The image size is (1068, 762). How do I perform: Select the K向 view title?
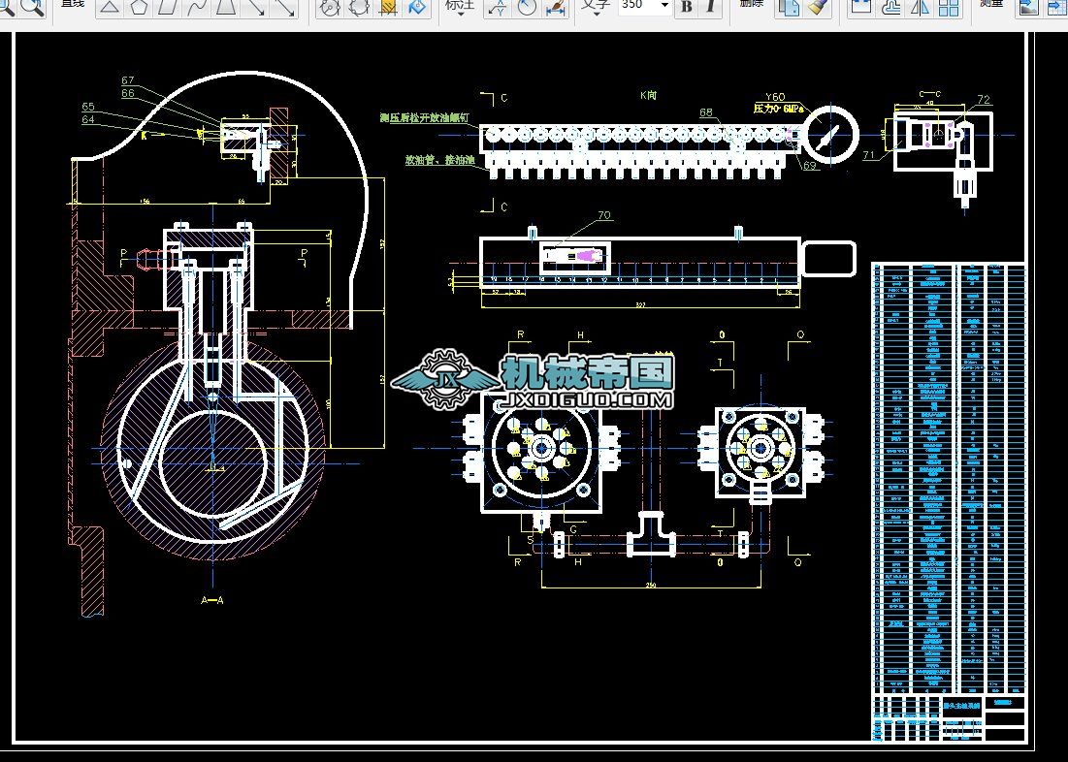(648, 95)
